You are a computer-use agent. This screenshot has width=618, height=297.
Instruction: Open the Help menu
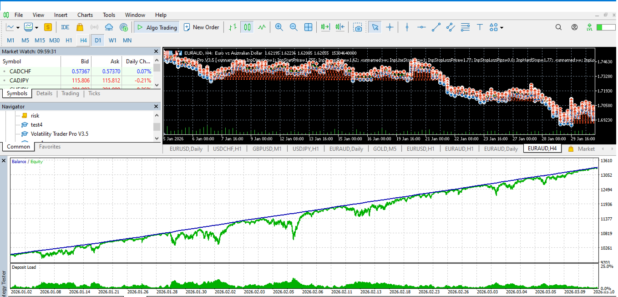coord(161,15)
